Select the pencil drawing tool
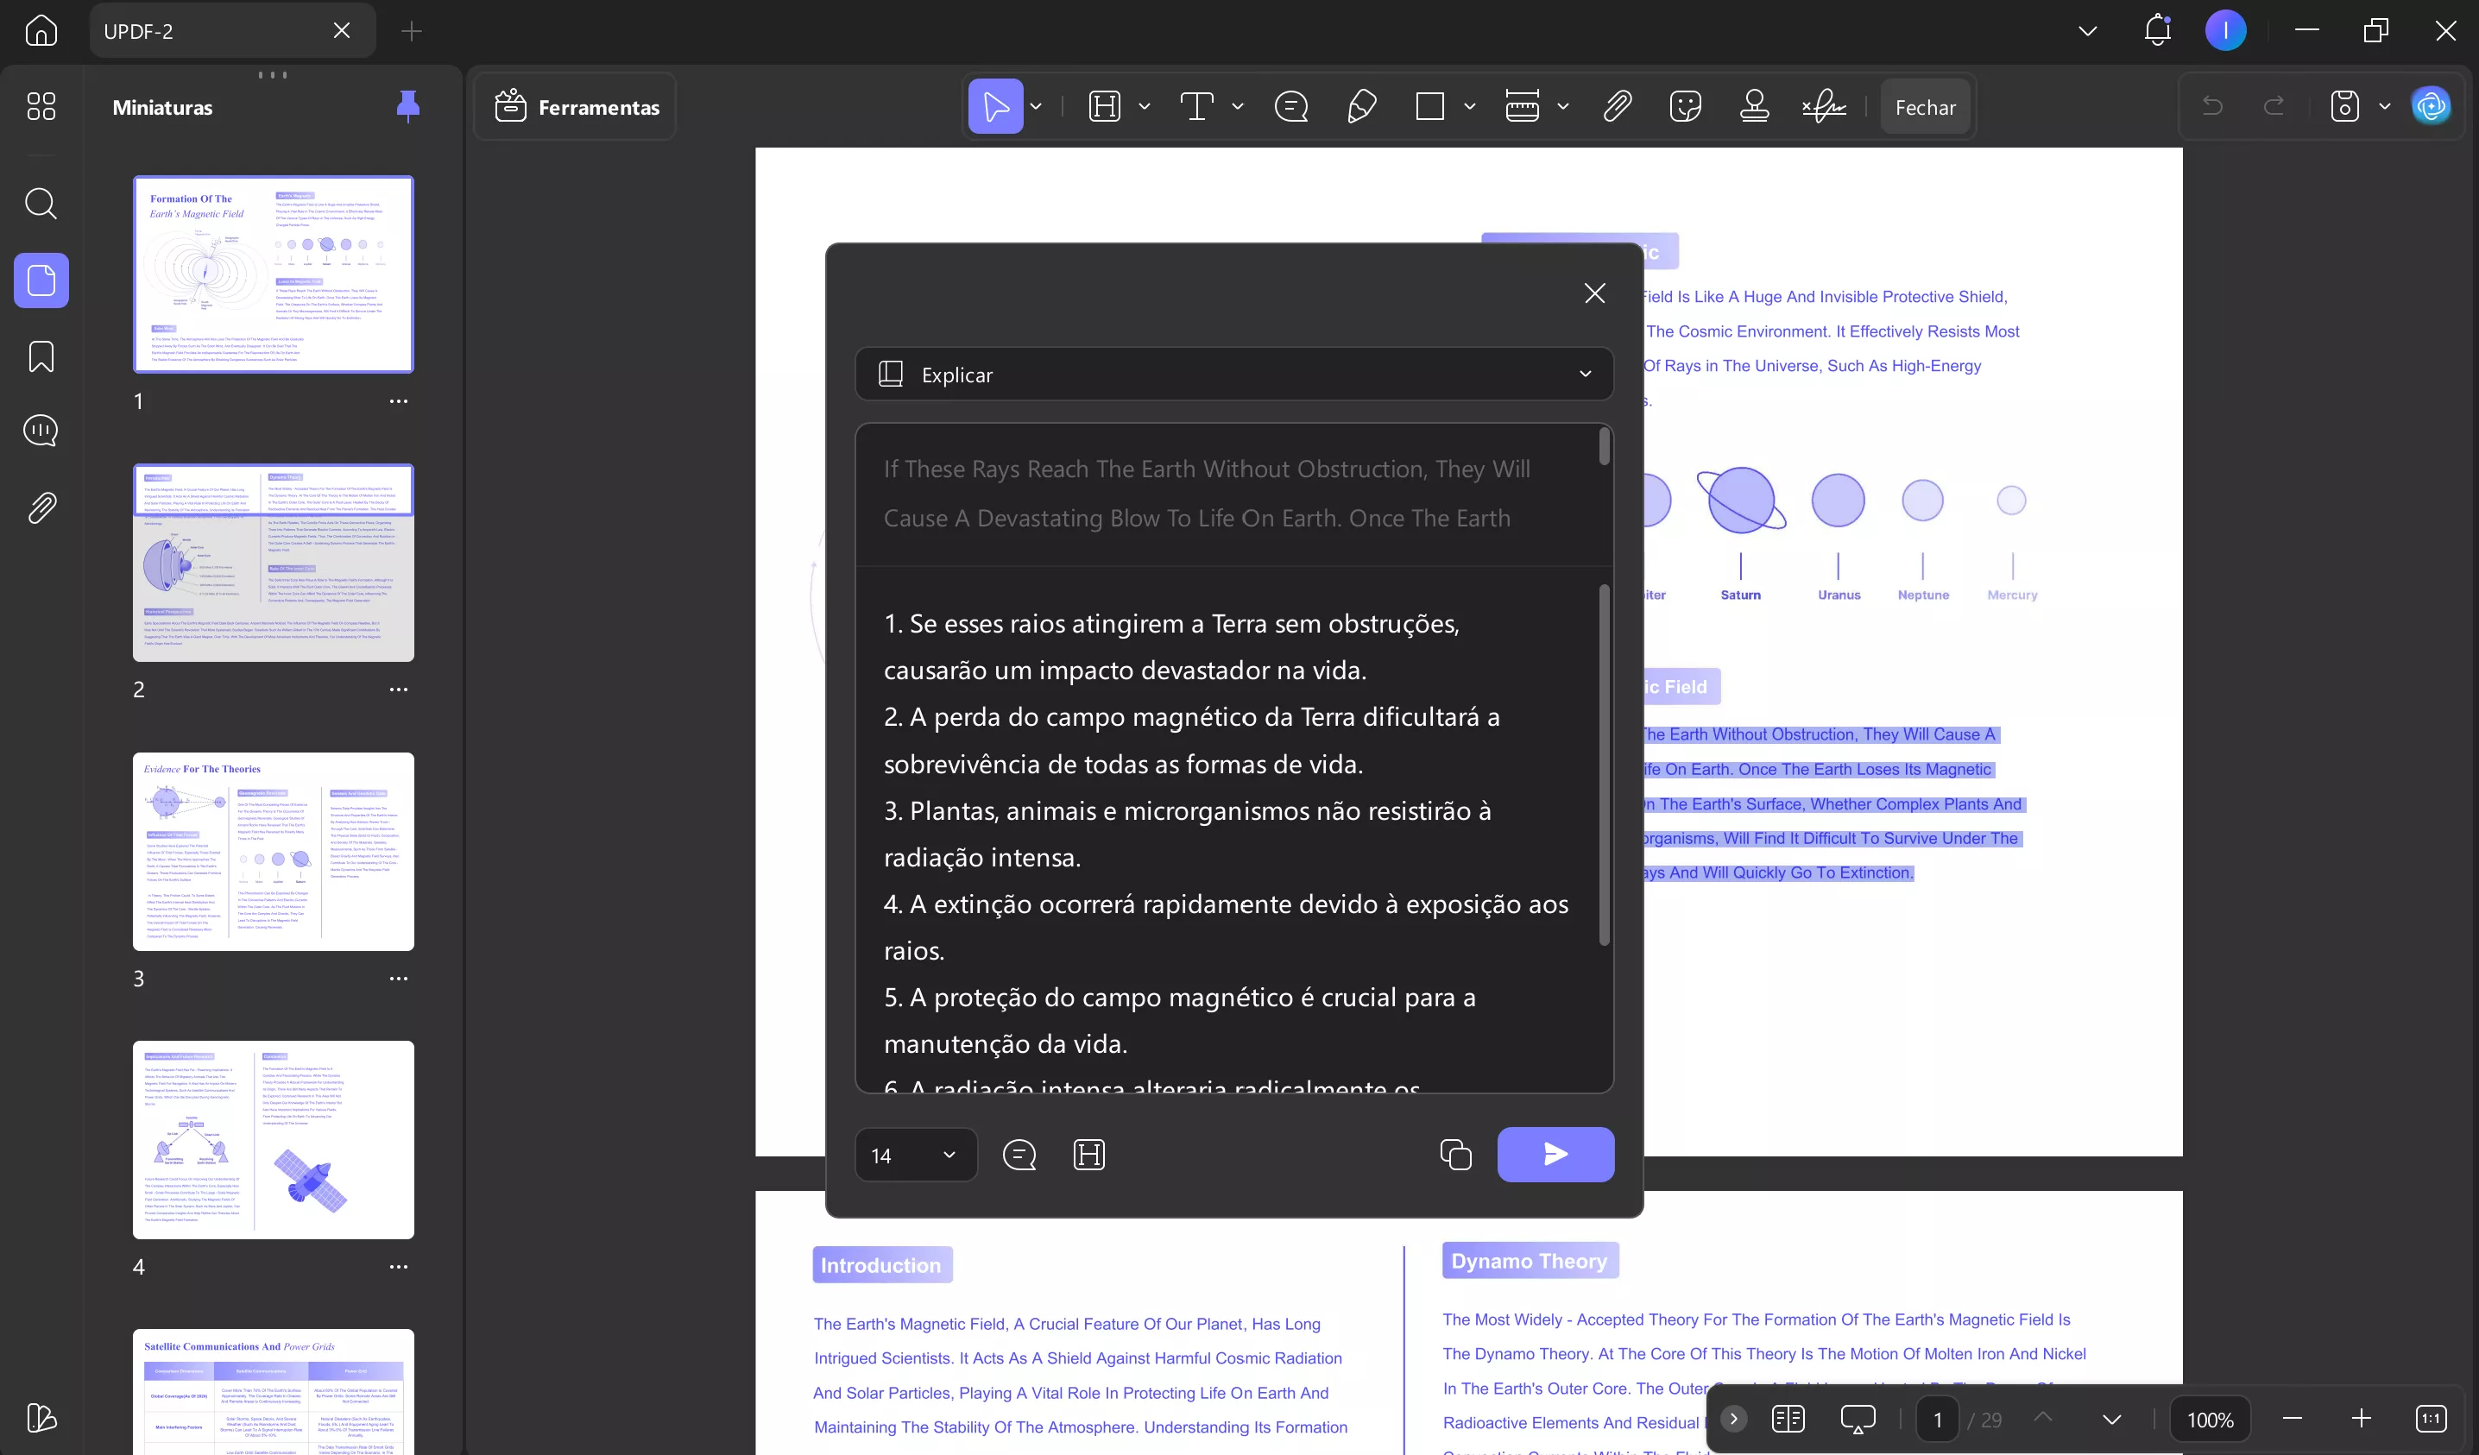This screenshot has height=1455, width=2479. [x=1360, y=106]
